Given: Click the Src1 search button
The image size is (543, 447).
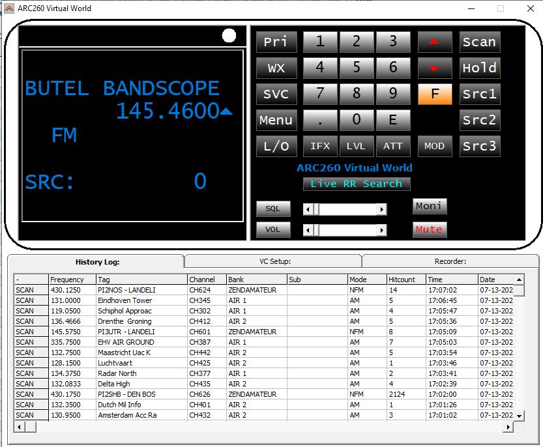Looking at the screenshot, I should coord(480,94).
